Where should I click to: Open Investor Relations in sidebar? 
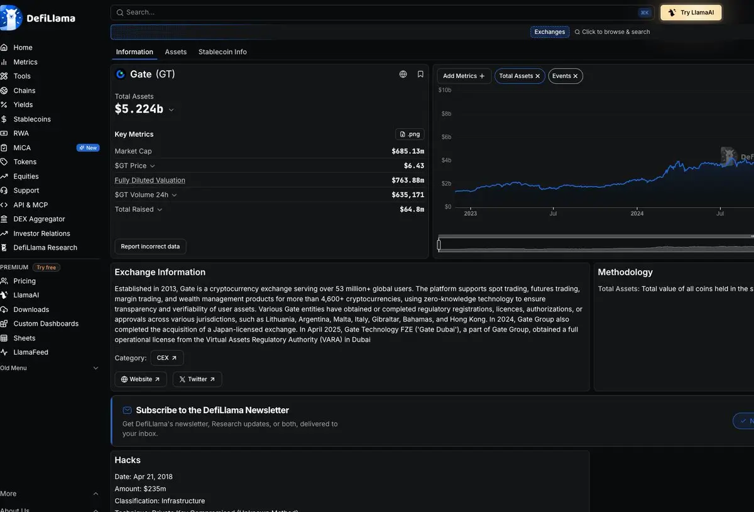[x=41, y=233]
